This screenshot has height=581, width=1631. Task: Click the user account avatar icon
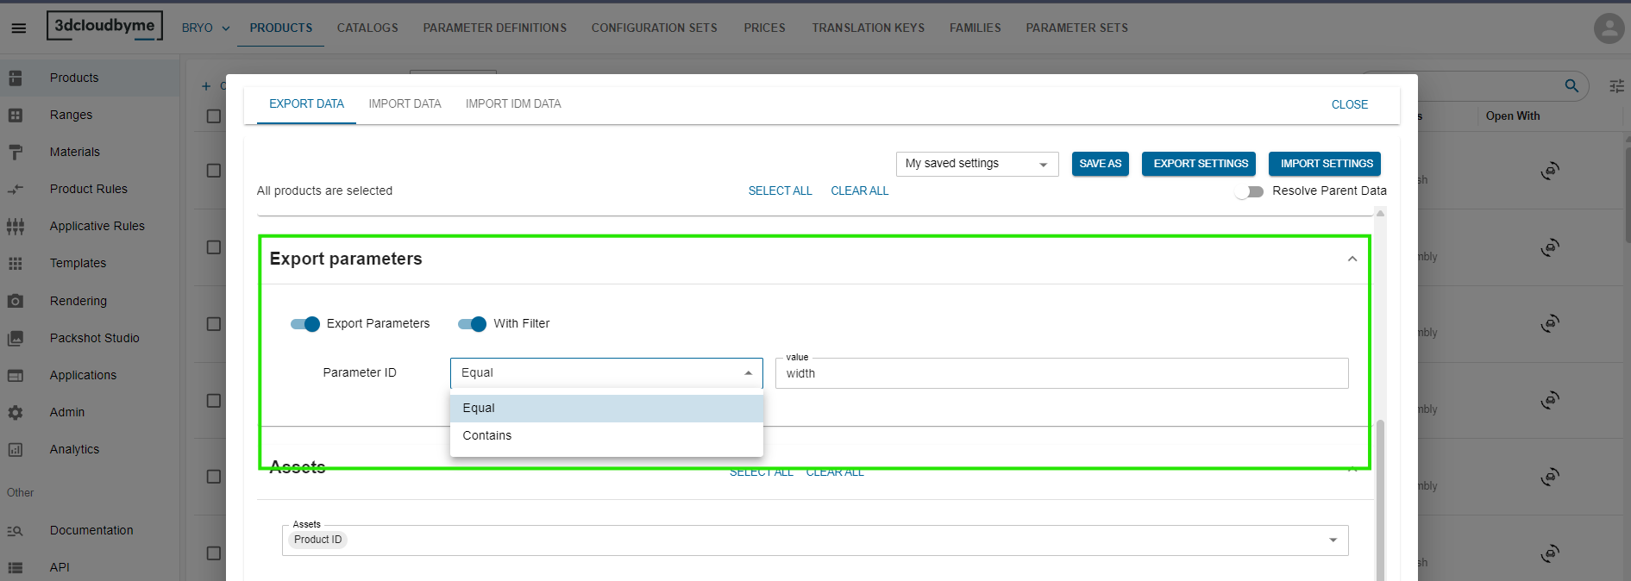[x=1609, y=28]
